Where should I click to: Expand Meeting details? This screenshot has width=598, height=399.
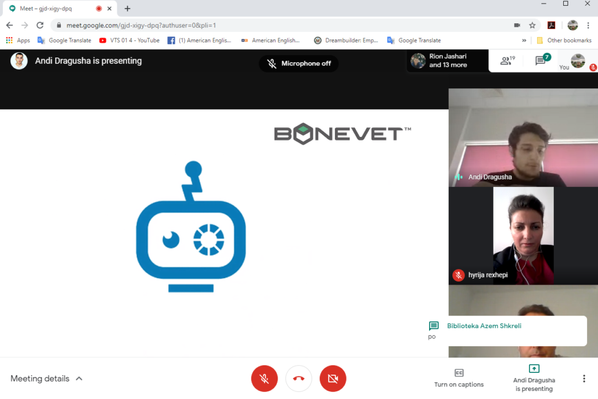point(46,379)
